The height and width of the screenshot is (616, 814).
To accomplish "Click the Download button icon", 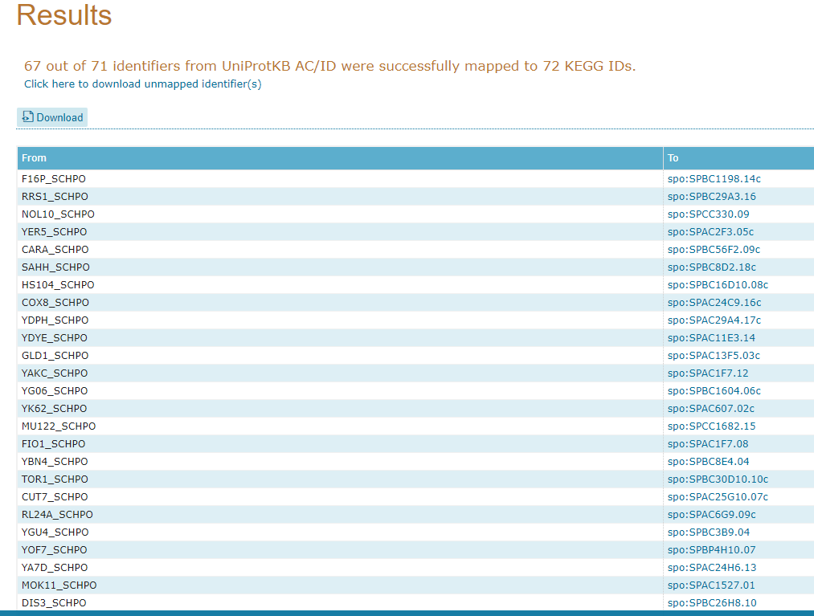I will coord(28,117).
